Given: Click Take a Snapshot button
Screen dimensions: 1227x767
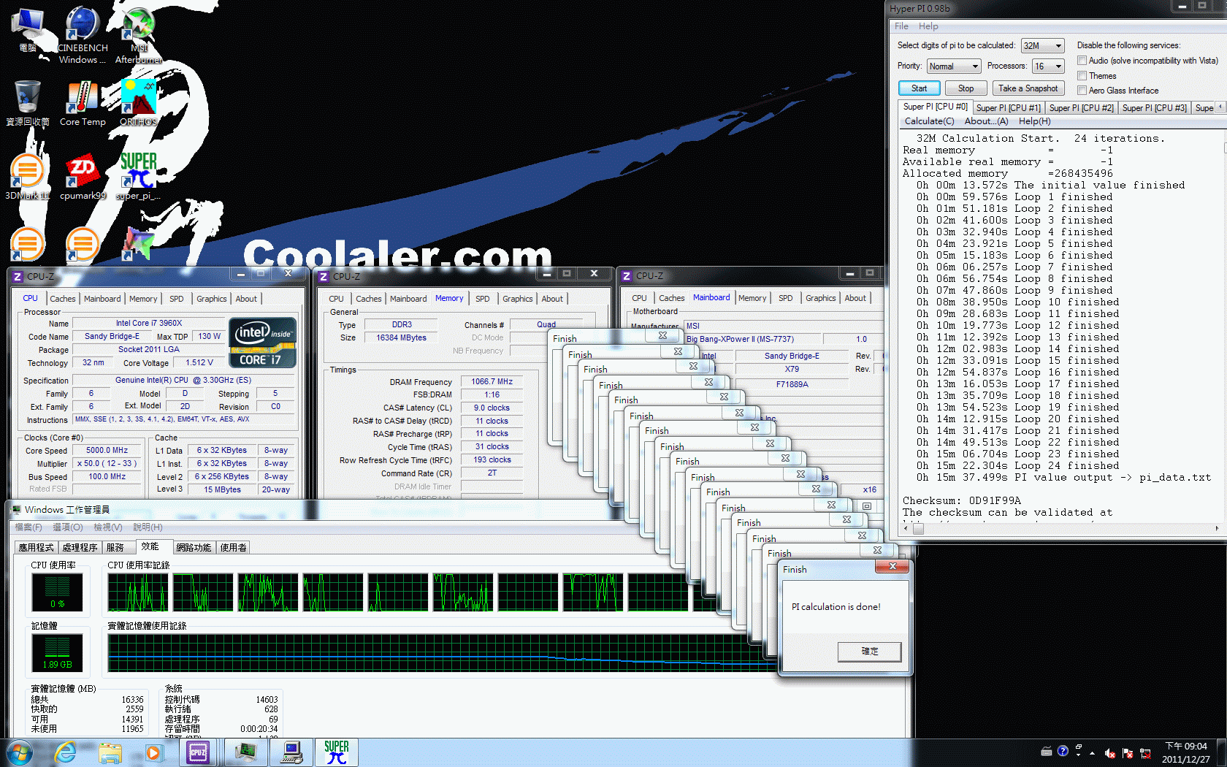Looking at the screenshot, I should point(1028,88).
